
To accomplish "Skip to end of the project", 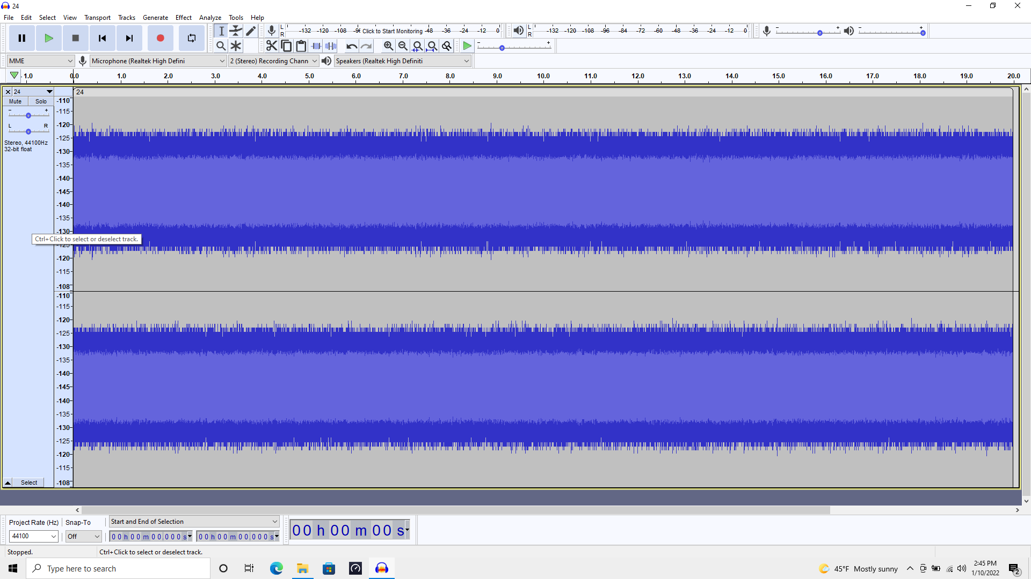I will pyautogui.click(x=129, y=38).
